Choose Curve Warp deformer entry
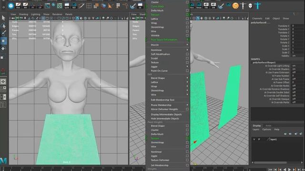This screenshot has width=305, height=171. tap(157, 6)
